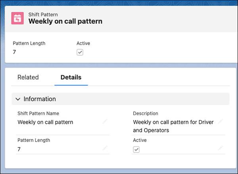The image size is (238, 174).
Task: Click Description text 'Weekly on call pattern for Driver'
Action: pyautogui.click(x=173, y=122)
